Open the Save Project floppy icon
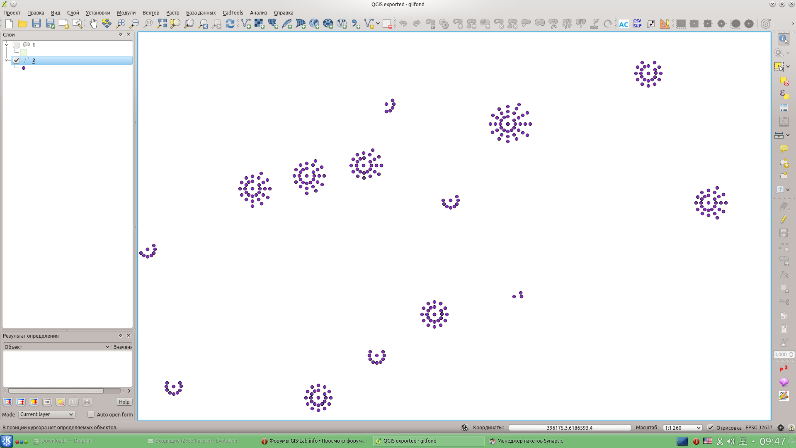The width and height of the screenshot is (796, 448). (36, 24)
